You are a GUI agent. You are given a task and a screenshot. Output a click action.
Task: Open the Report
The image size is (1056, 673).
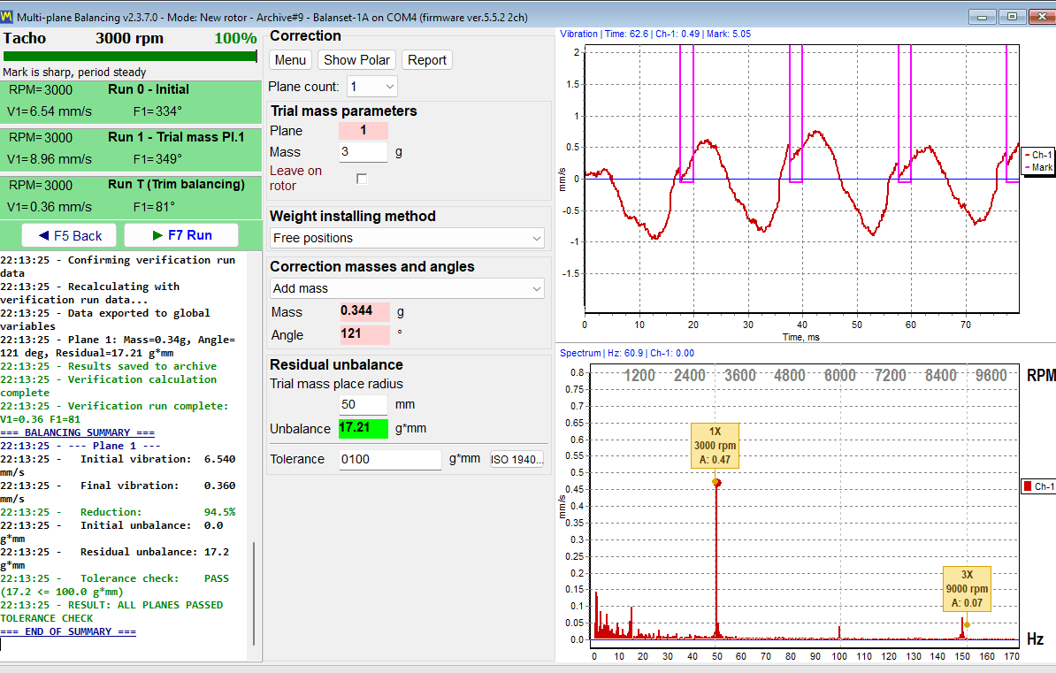click(427, 60)
